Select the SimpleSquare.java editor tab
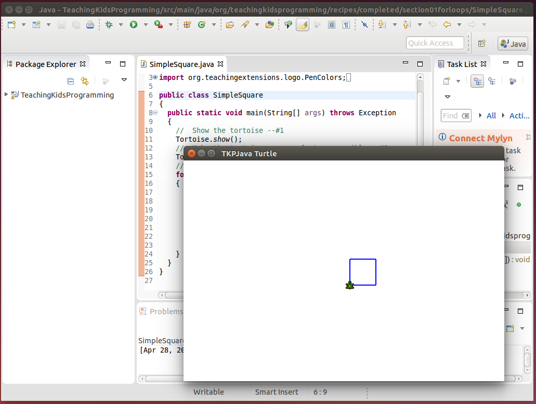536x404 pixels. pyautogui.click(x=181, y=64)
